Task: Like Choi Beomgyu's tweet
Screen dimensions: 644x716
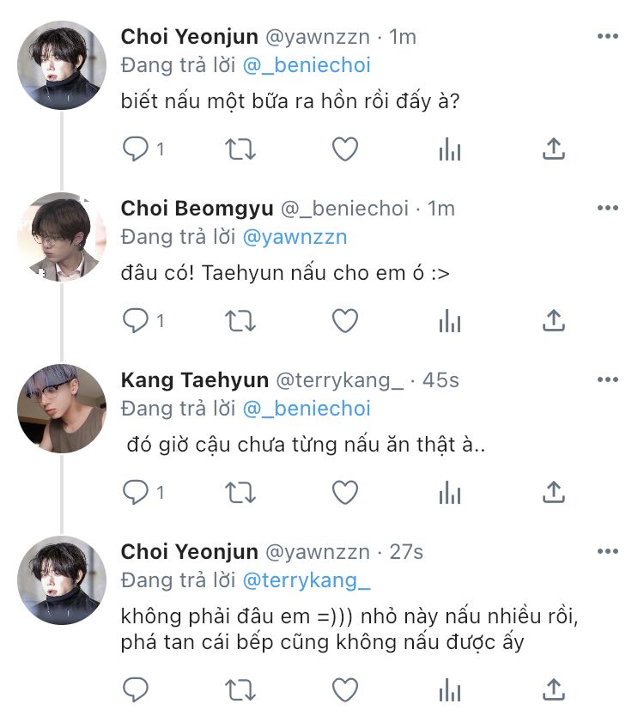Action: (345, 321)
